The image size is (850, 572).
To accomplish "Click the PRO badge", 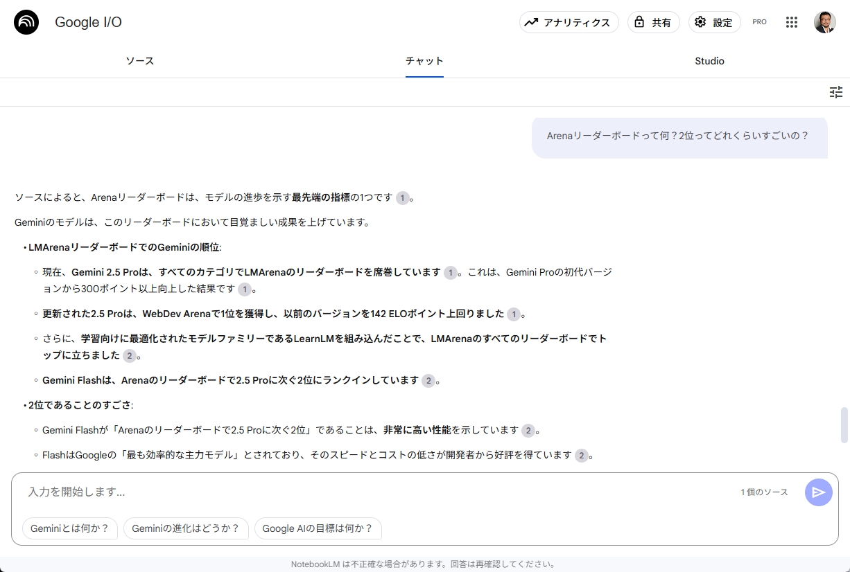I will pos(759,22).
